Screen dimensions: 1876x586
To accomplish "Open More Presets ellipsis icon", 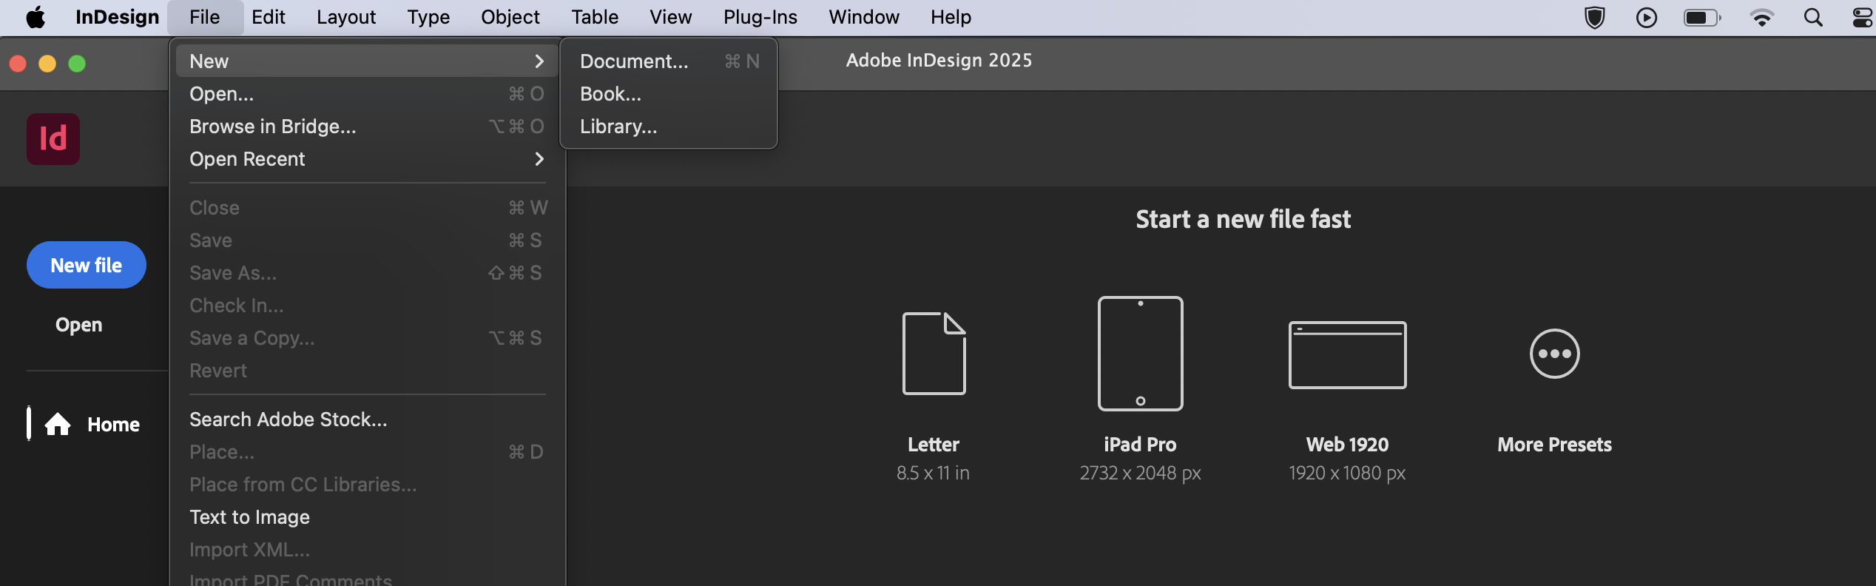I will coord(1554,354).
